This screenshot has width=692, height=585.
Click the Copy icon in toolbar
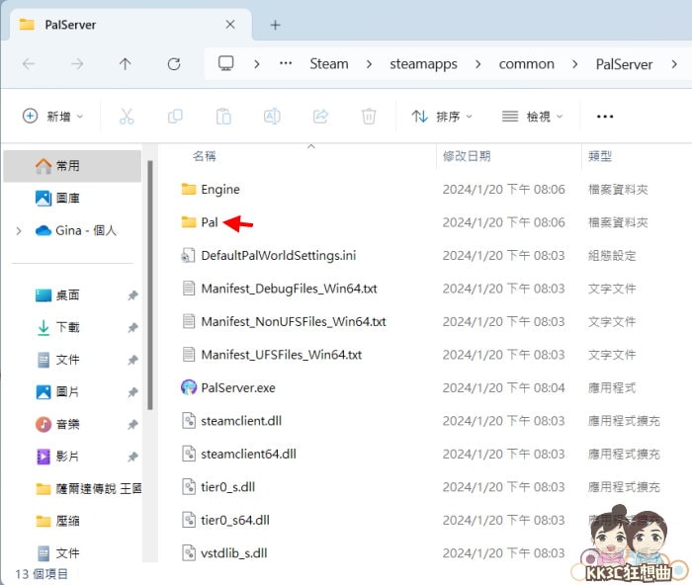pos(175,117)
